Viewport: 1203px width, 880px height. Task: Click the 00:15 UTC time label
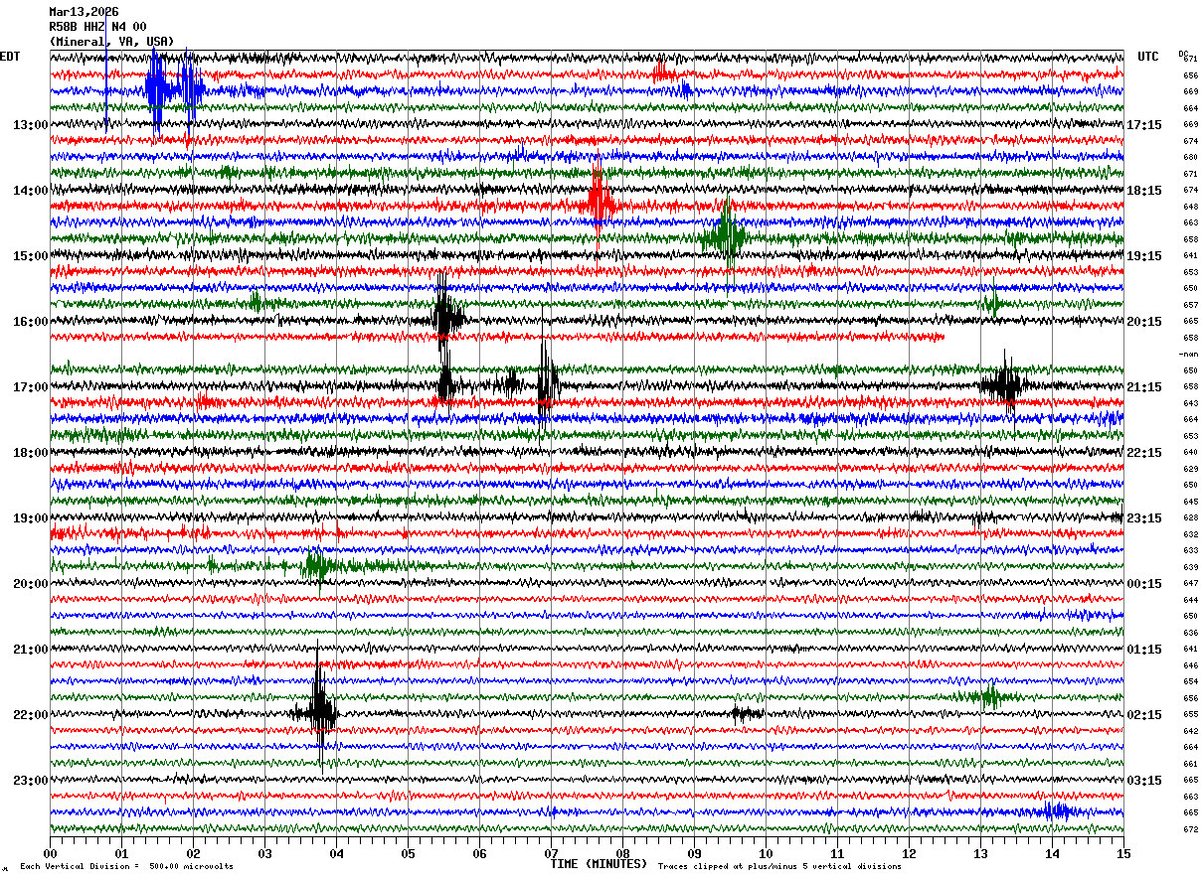(1144, 584)
